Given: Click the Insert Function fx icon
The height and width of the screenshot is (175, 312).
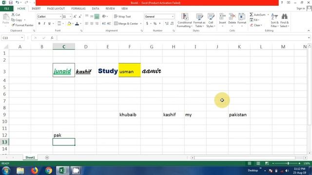Looking at the screenshot, I should pos(52,38).
